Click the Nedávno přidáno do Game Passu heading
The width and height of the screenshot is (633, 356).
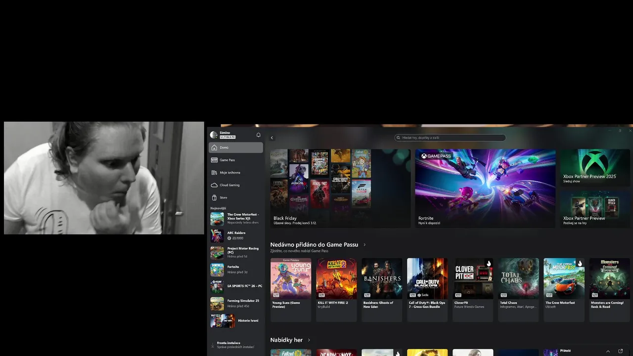314,245
